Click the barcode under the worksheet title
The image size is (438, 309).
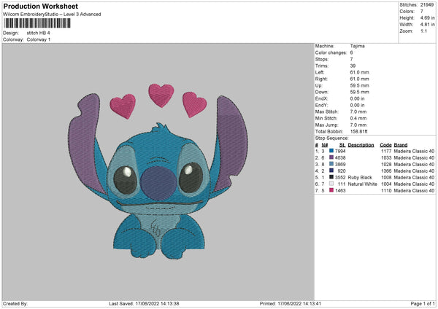pyautogui.click(x=38, y=23)
